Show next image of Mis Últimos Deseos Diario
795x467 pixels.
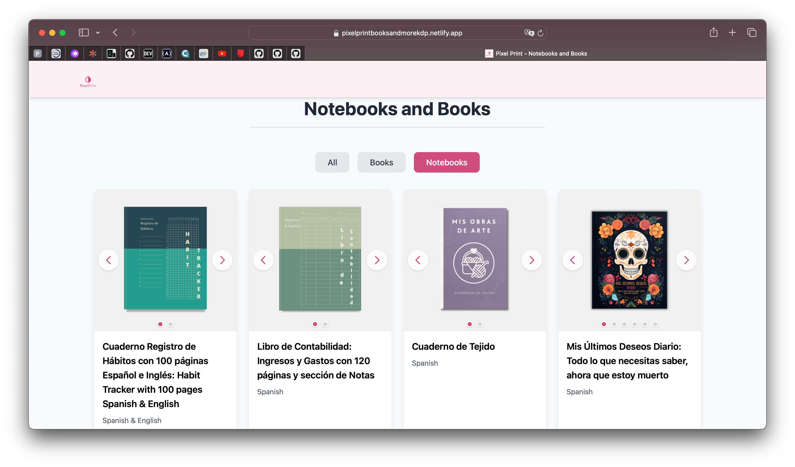click(686, 260)
